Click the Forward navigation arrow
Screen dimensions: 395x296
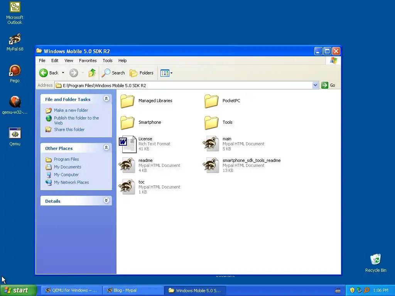(74, 73)
